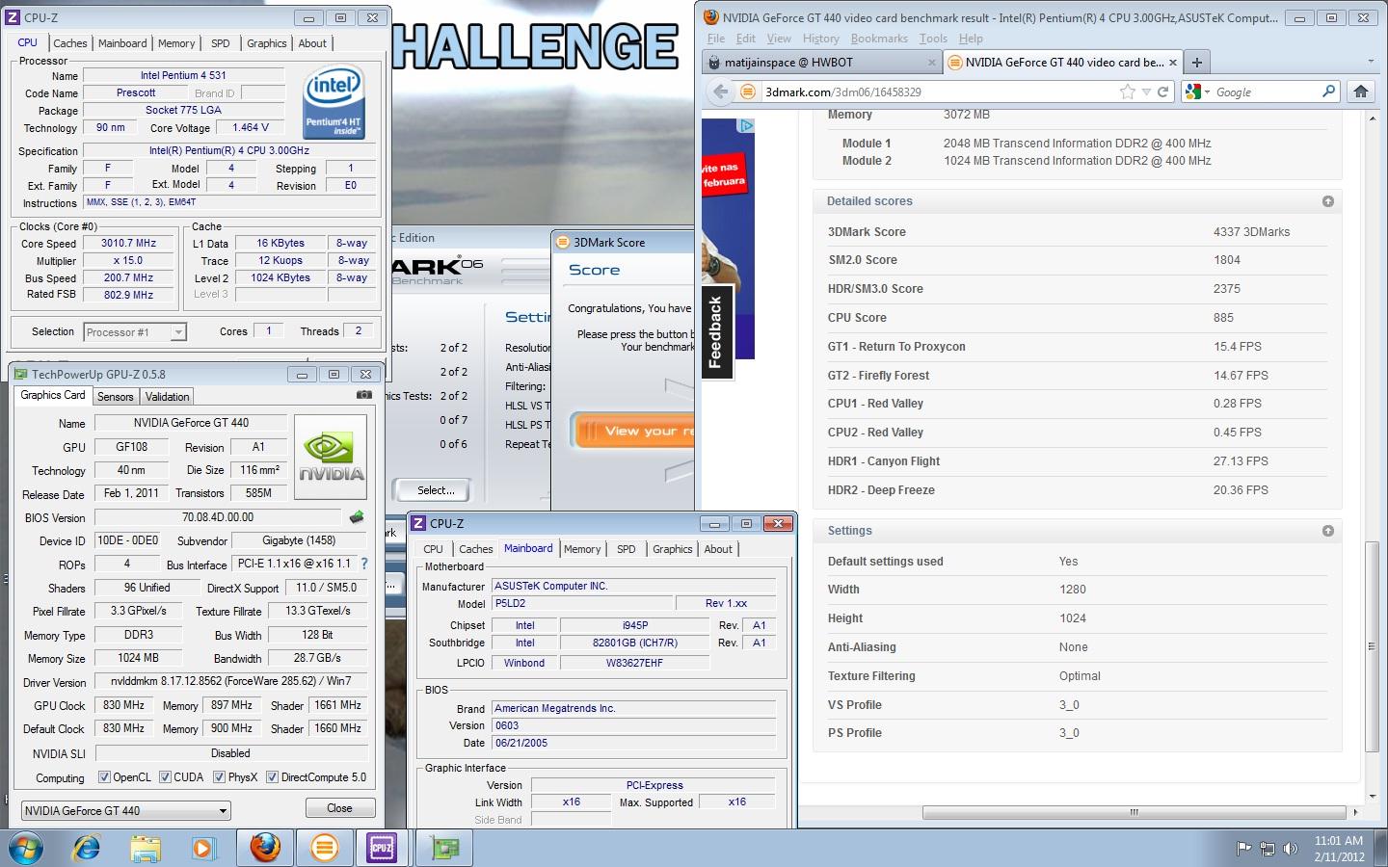The height and width of the screenshot is (867, 1388).
Task: Click the 3dmark.com URL address field
Action: tap(940, 92)
